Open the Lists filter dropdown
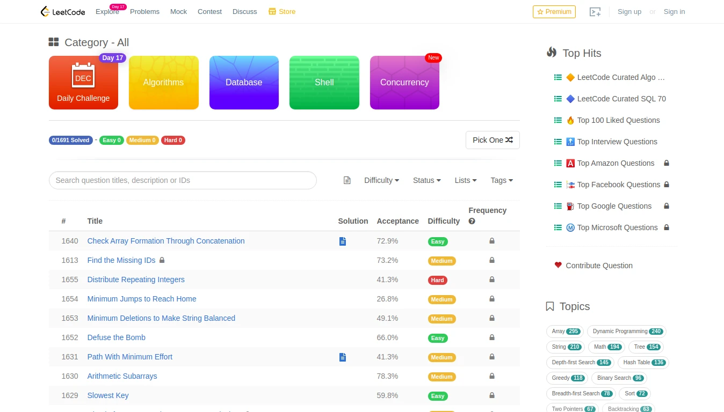This screenshot has width=724, height=412. pos(466,180)
